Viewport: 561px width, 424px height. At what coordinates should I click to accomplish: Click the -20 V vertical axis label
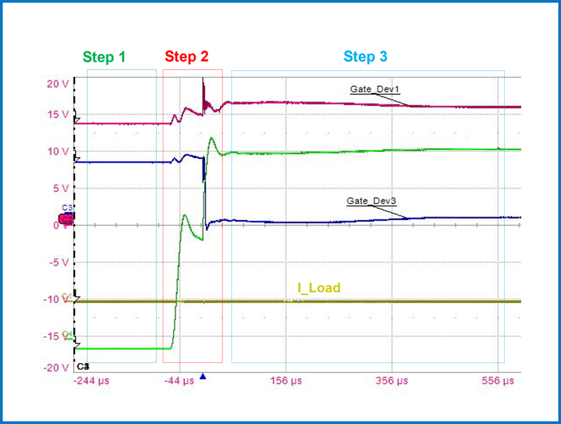click(55, 368)
